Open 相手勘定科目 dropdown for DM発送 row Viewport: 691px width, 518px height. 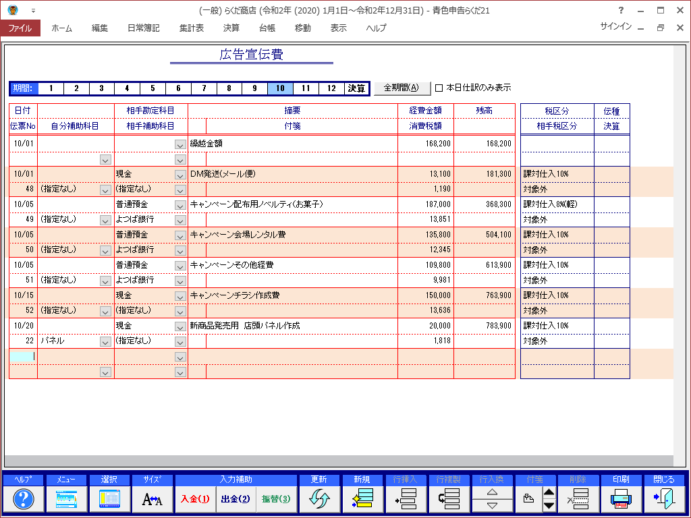pos(179,175)
